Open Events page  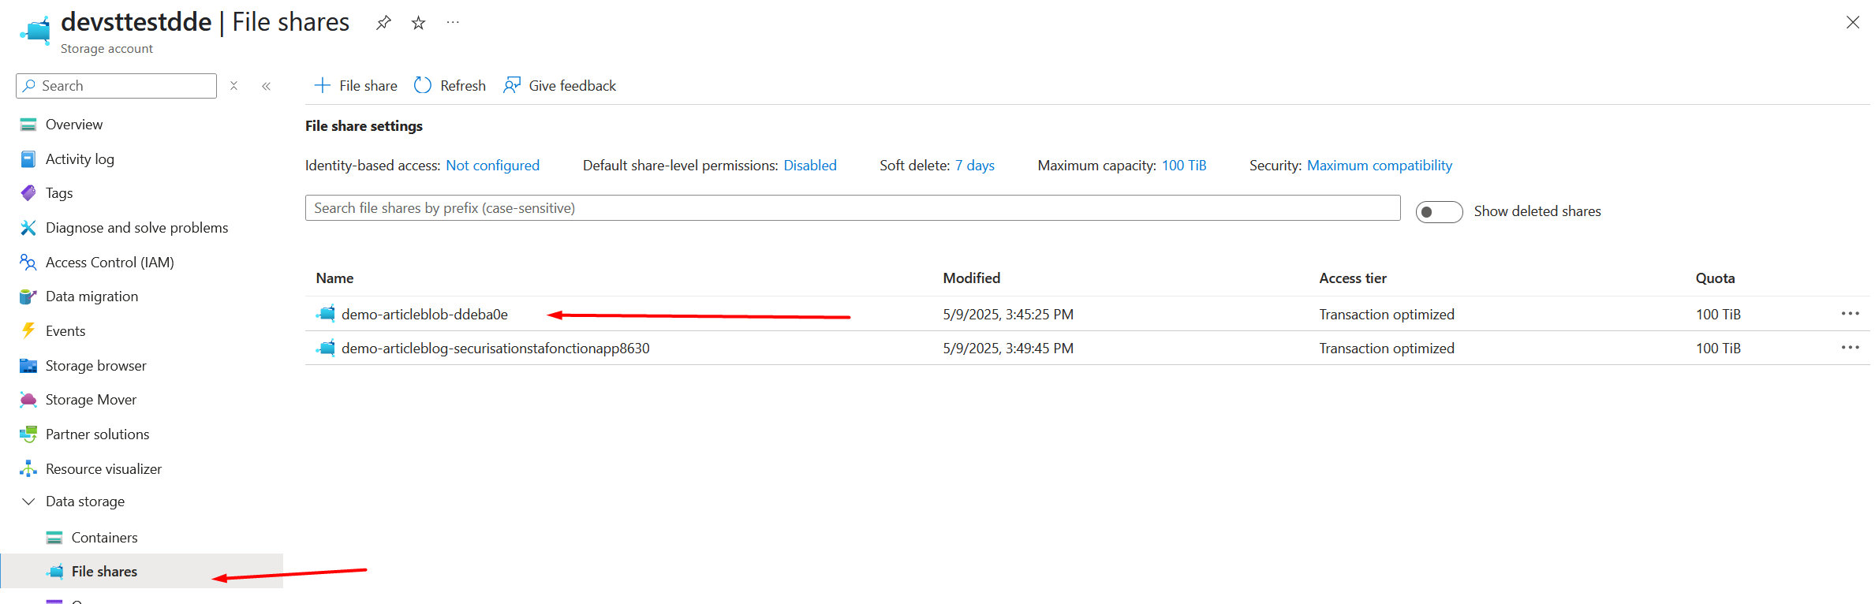pos(65,331)
